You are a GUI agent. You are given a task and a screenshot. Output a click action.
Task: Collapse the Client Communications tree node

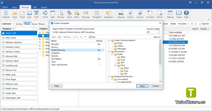coord(109,40)
